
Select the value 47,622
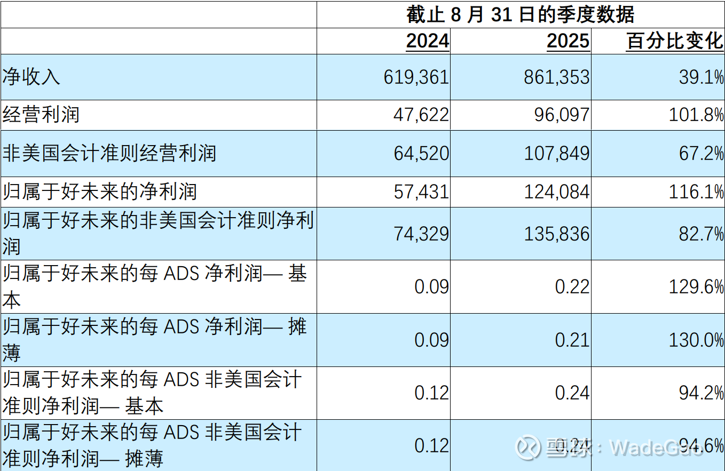(x=421, y=115)
